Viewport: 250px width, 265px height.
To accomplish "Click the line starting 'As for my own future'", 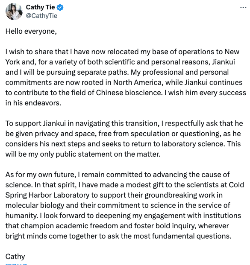I will pos(118,175).
